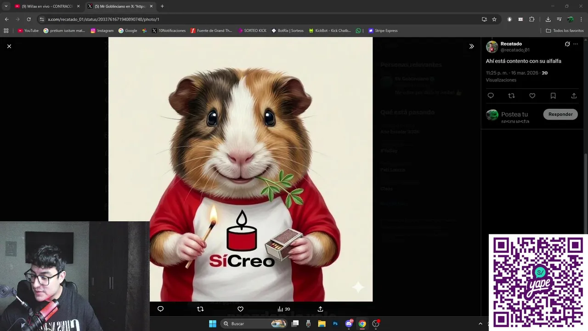The height and width of the screenshot is (331, 588).
Task: Open more options menu on Recatado's post
Action: pyautogui.click(x=576, y=44)
